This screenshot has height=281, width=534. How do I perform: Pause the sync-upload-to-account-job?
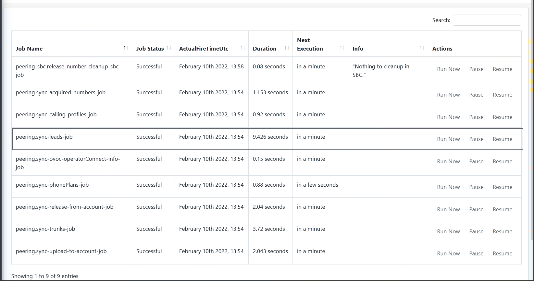click(476, 253)
